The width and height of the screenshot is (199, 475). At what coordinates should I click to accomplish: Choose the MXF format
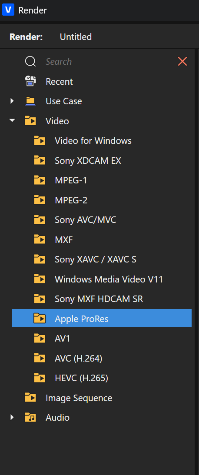tap(64, 239)
